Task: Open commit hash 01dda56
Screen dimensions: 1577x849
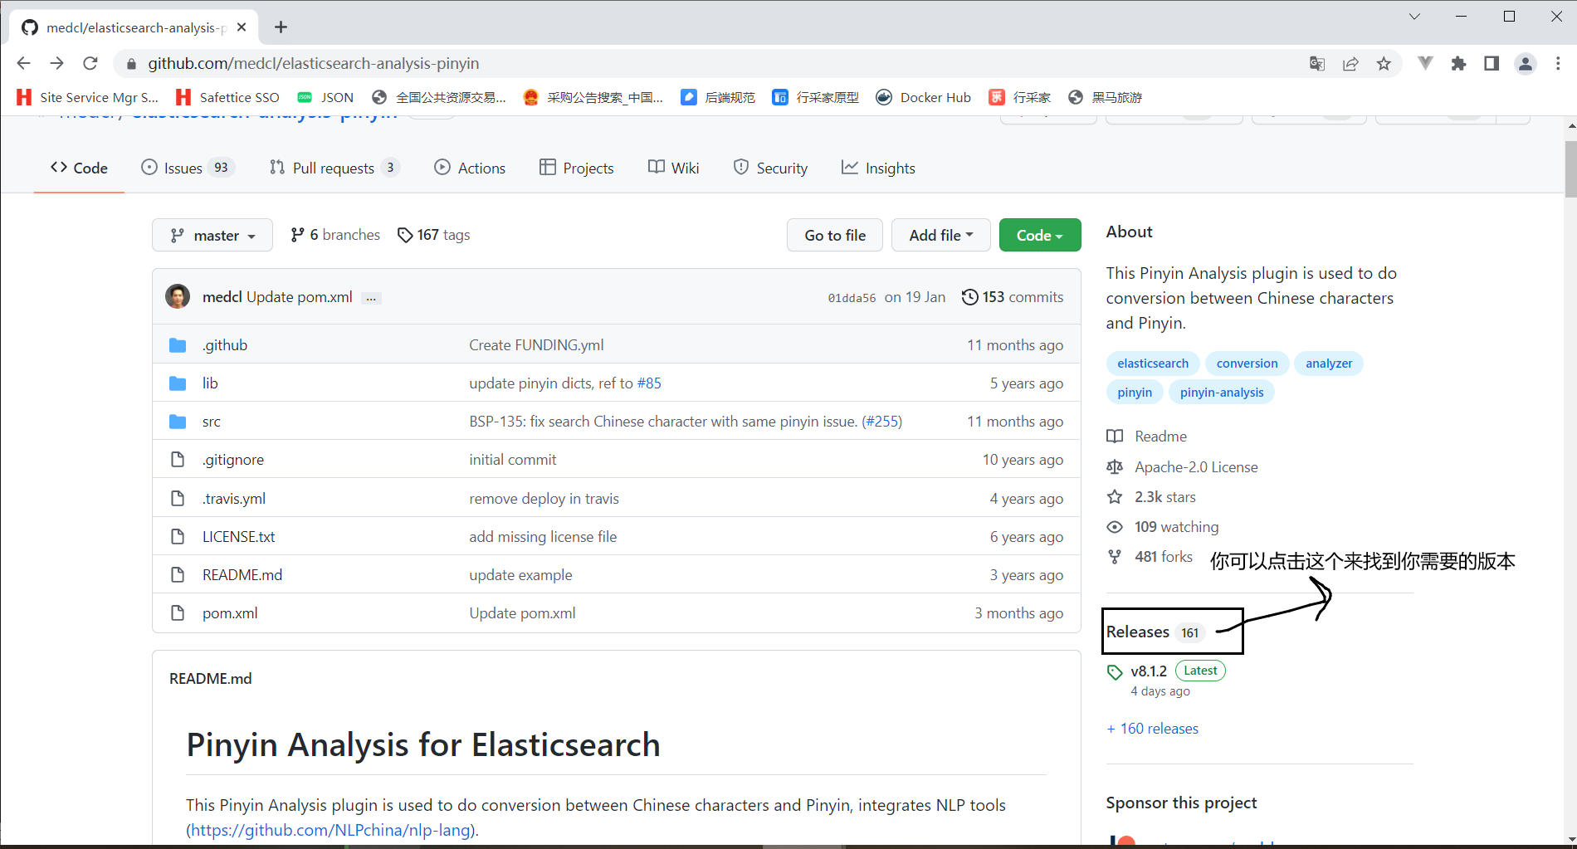Action: (x=852, y=297)
